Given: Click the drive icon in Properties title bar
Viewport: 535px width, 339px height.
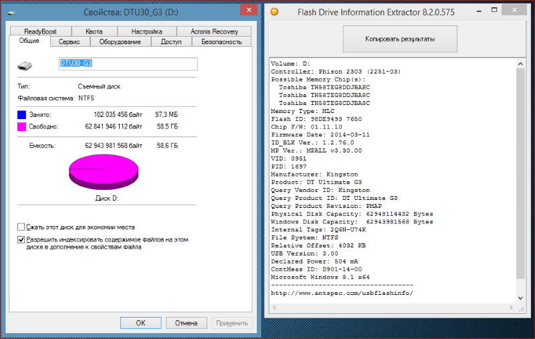Looking at the screenshot, I should [x=11, y=13].
